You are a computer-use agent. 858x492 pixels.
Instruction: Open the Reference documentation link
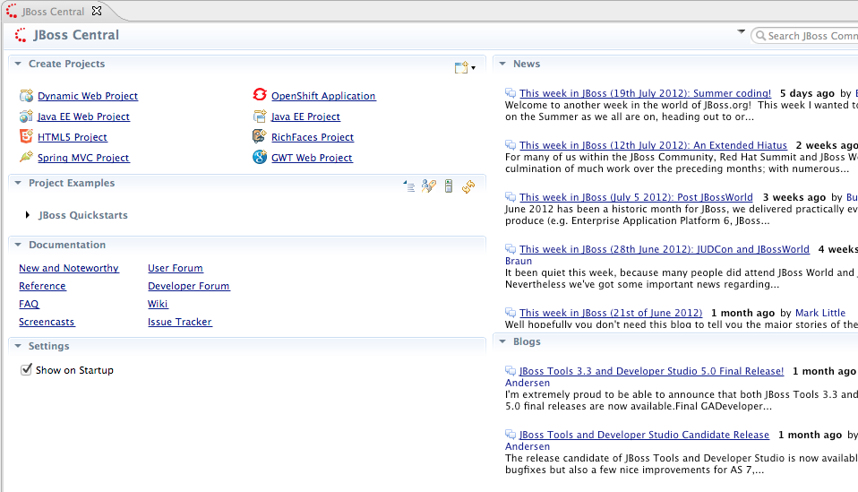(x=42, y=286)
